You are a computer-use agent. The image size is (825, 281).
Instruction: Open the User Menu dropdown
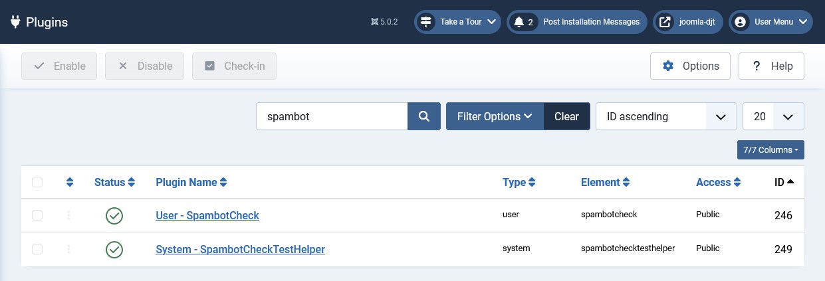771,22
